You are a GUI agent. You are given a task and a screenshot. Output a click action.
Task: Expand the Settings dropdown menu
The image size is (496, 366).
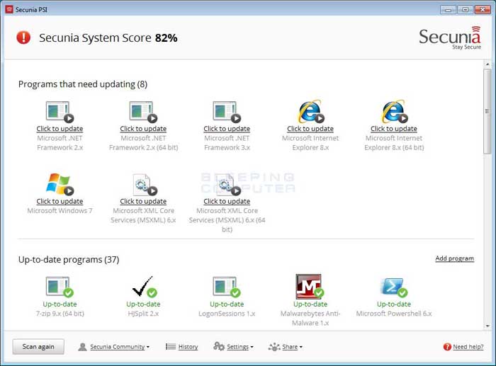tap(233, 347)
